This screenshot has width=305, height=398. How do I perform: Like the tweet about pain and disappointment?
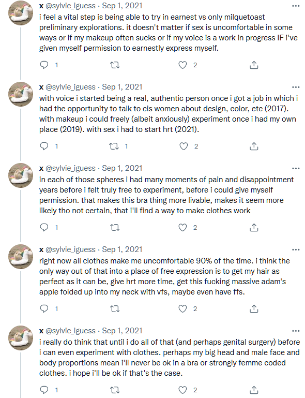tap(183, 227)
